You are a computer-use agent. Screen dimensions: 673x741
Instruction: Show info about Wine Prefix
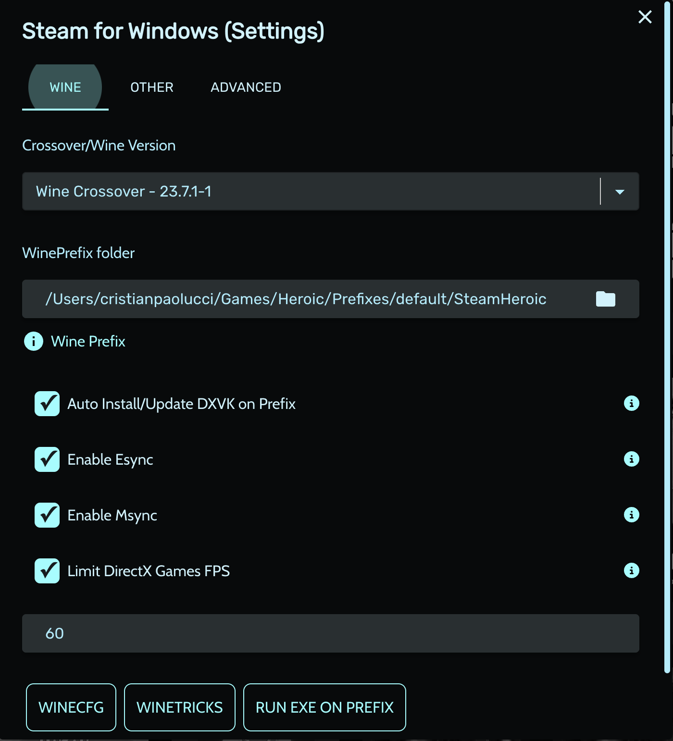pyautogui.click(x=34, y=341)
